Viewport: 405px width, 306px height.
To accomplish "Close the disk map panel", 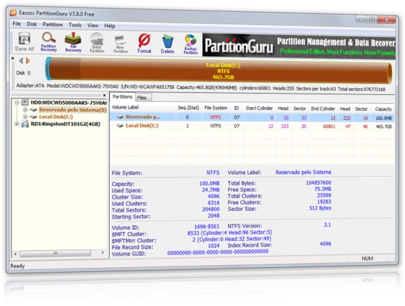I will pyautogui.click(x=13, y=58).
